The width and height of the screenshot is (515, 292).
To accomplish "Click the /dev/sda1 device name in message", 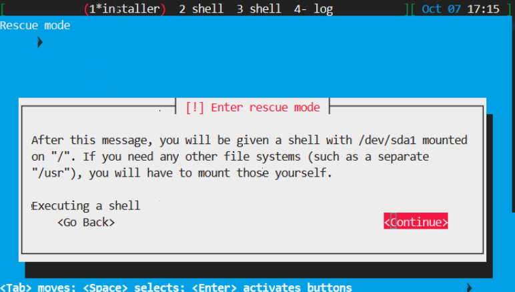I will coord(387,140).
